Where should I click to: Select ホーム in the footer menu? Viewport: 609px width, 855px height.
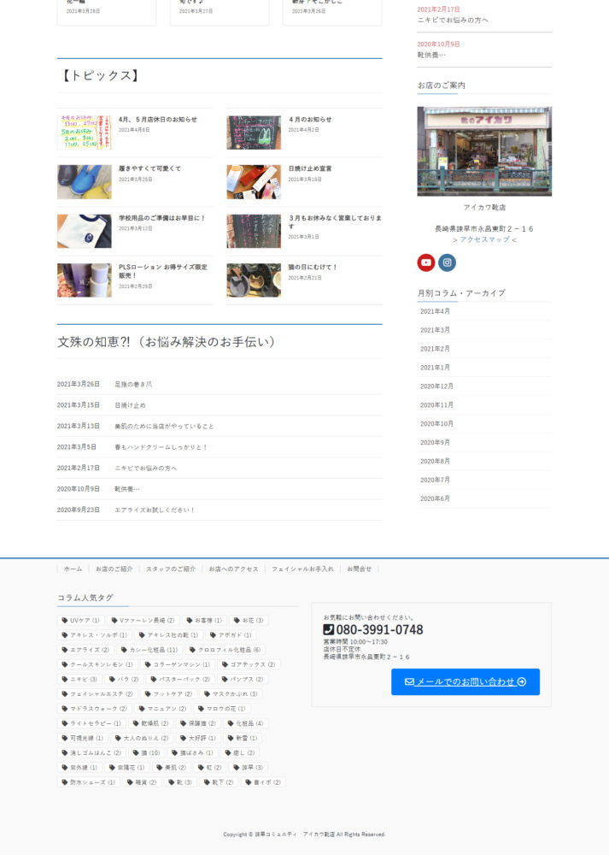pyautogui.click(x=73, y=569)
